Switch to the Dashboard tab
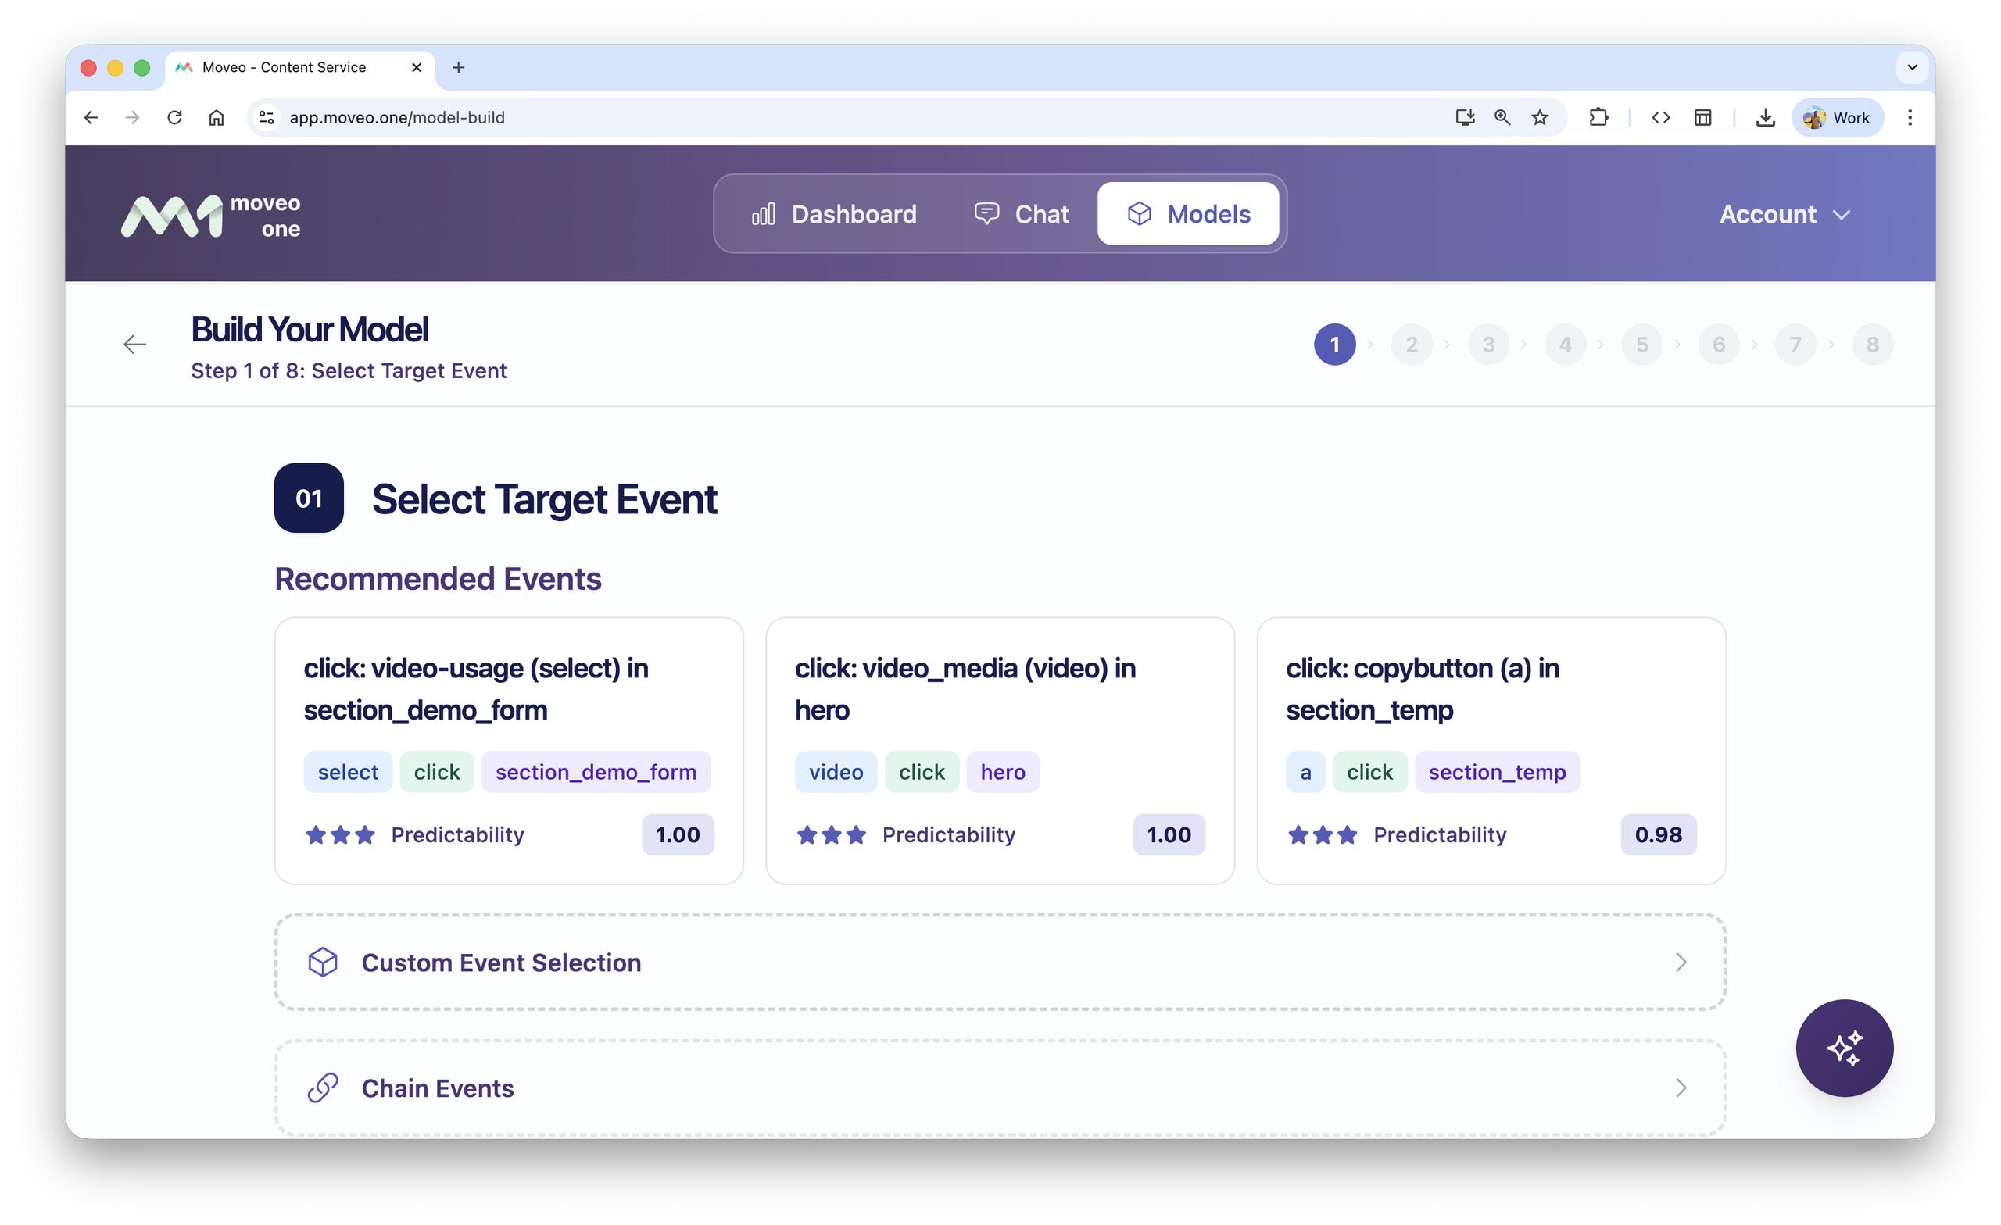Screen dimensions: 2001x1225 [x=834, y=214]
